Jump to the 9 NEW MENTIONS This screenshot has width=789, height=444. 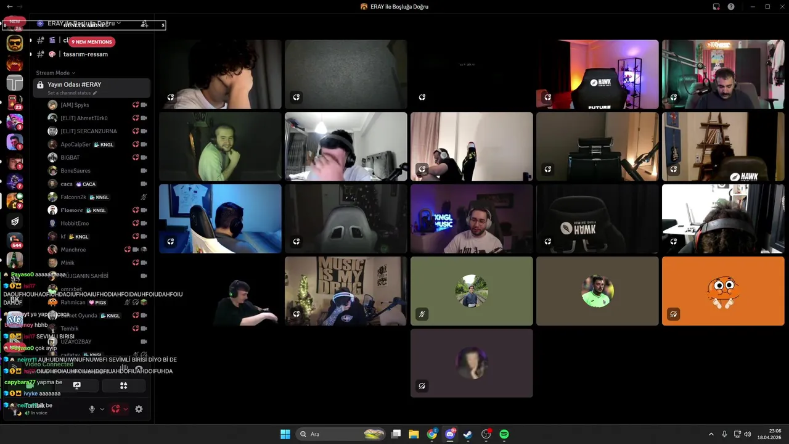pos(92,42)
